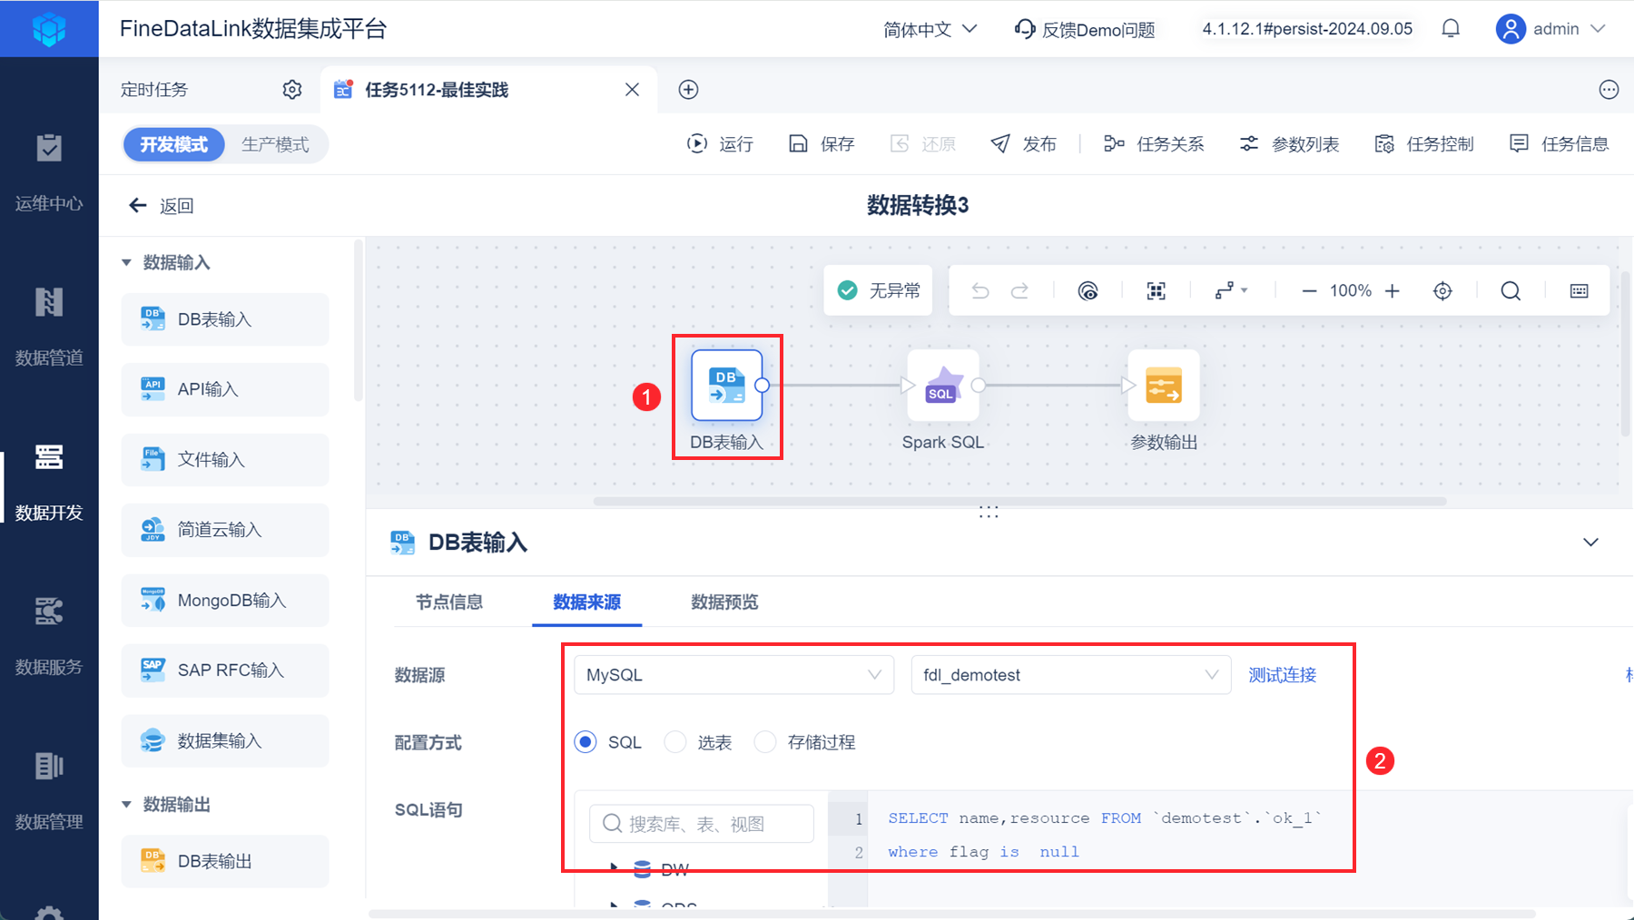Select the DB表输入 node on canvas
The height and width of the screenshot is (920, 1634).
click(x=726, y=386)
